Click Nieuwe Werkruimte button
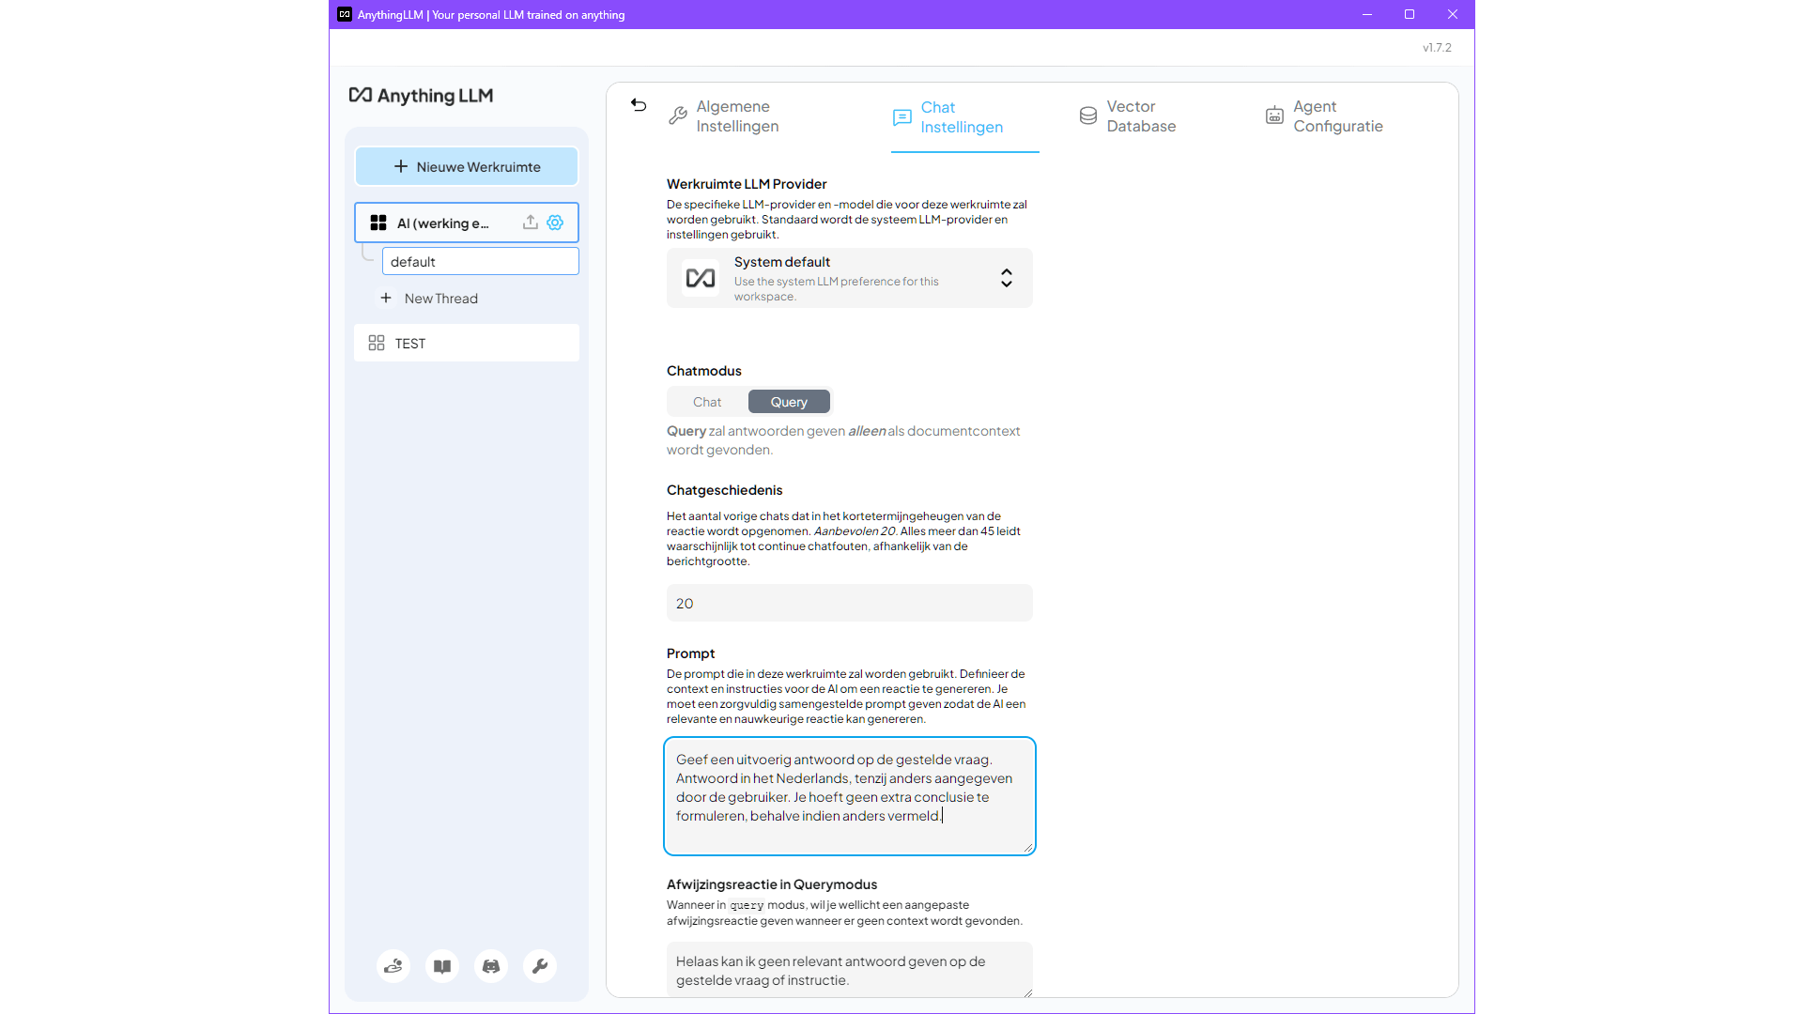 [x=467, y=167]
